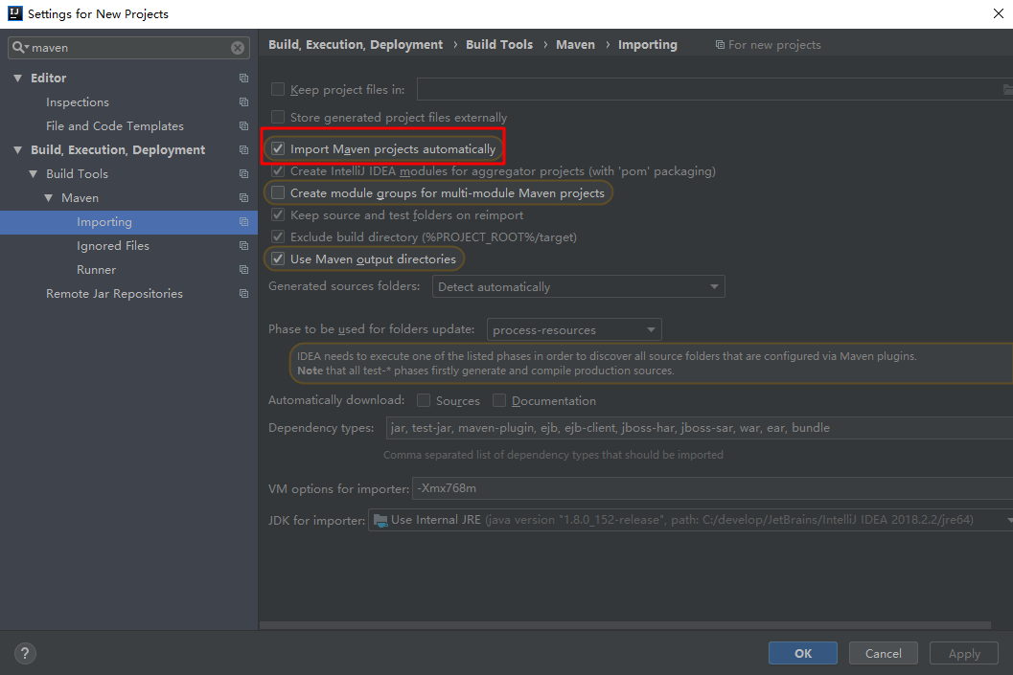Collapse the Maven tree node

pos(49,198)
